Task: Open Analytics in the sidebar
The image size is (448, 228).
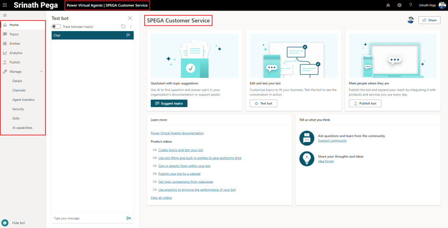Action: point(16,53)
